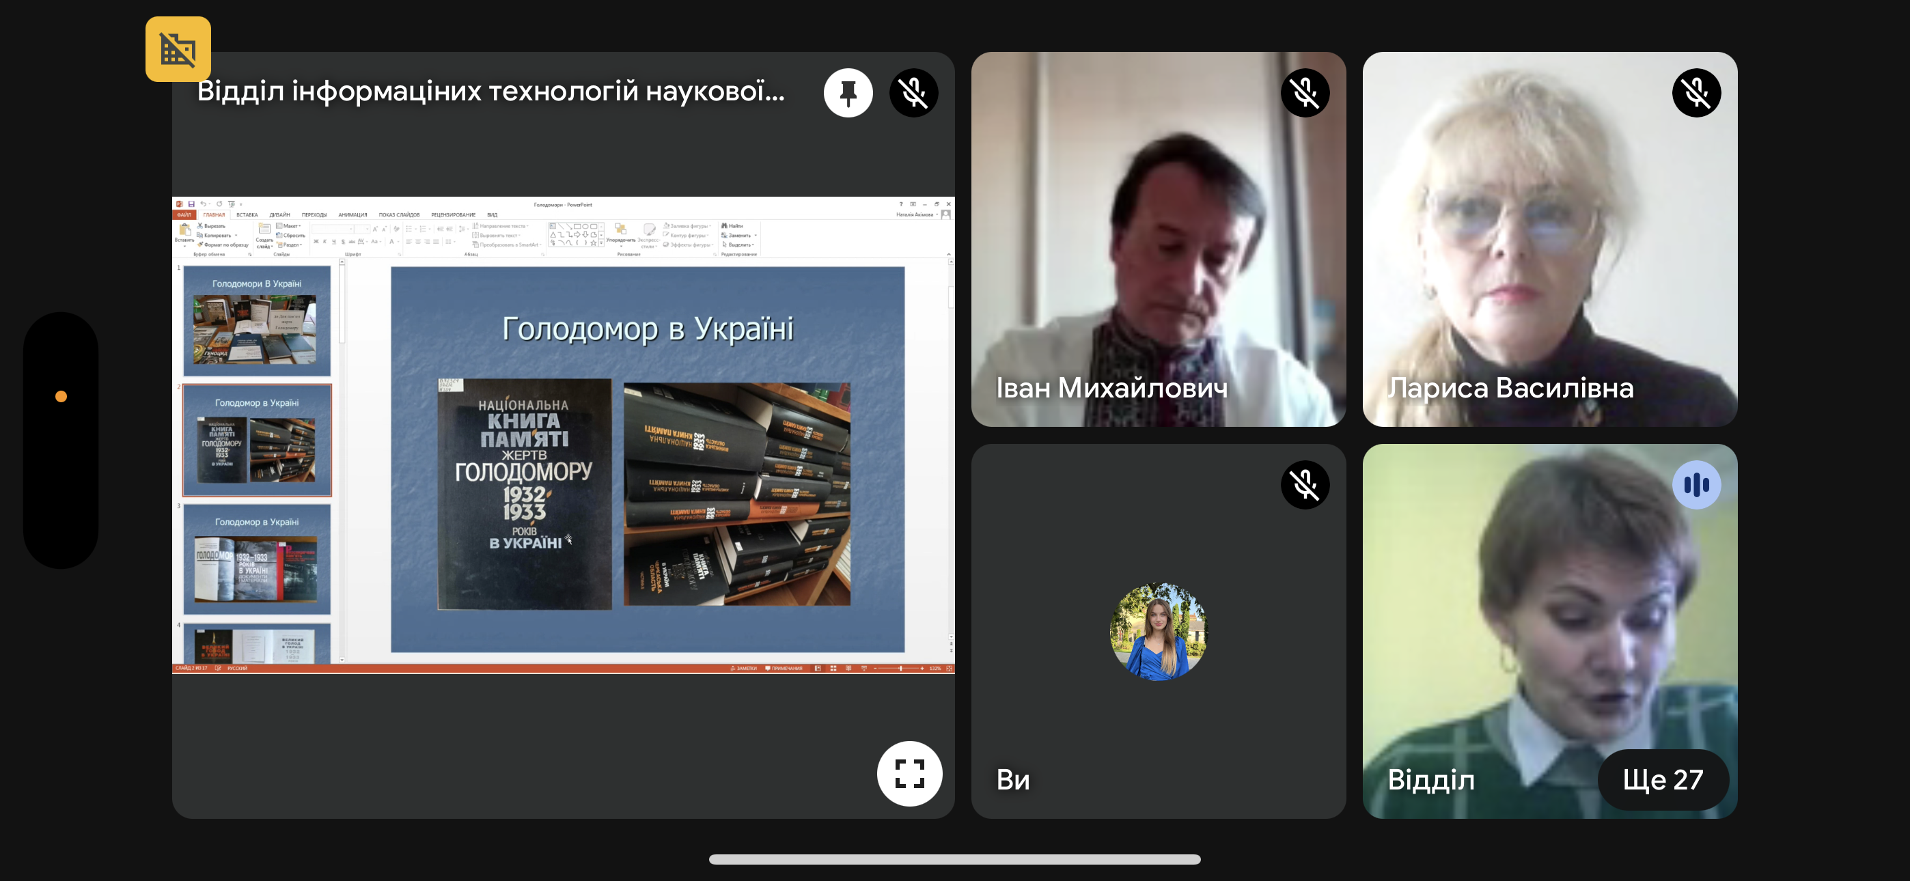This screenshot has height=881, width=1910.
Task: Select slide 3 thumbnail in panel
Action: pyautogui.click(x=257, y=559)
